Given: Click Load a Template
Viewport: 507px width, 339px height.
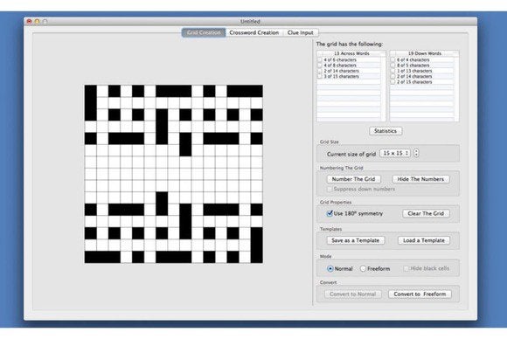Looking at the screenshot, I should coord(424,240).
